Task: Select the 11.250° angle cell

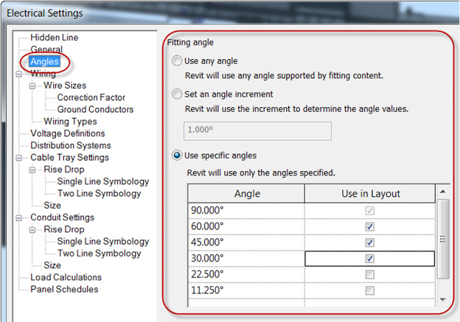Action: [x=246, y=290]
